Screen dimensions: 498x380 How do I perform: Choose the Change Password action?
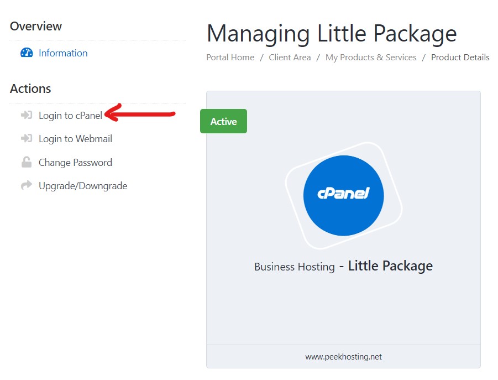[x=75, y=163]
